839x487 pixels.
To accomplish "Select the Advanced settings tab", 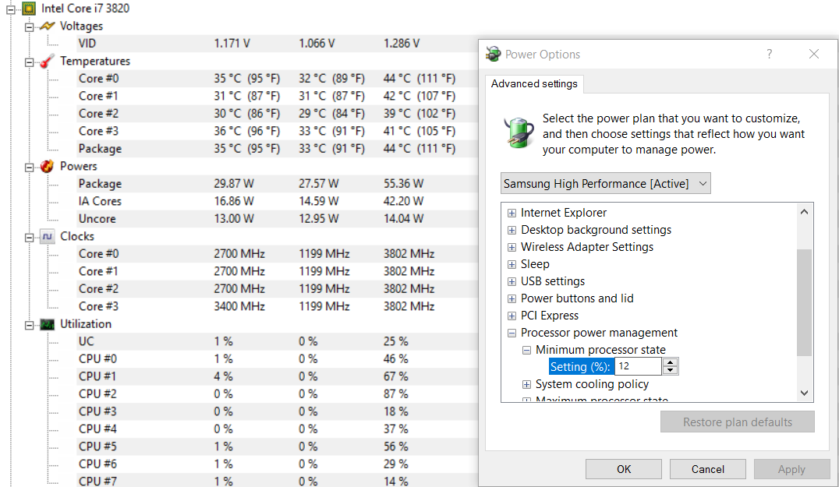I will (x=534, y=84).
